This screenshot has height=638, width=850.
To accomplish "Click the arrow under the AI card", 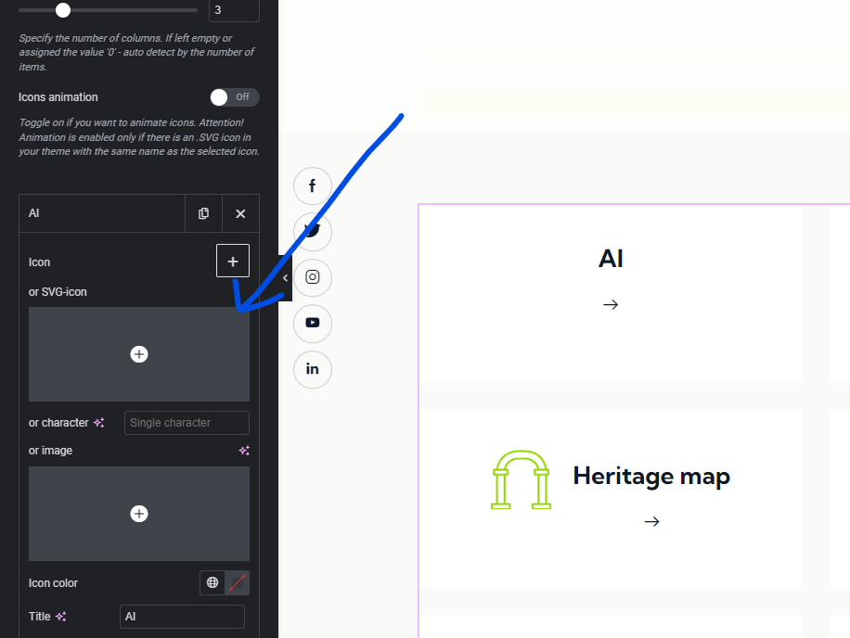I will coord(611,304).
